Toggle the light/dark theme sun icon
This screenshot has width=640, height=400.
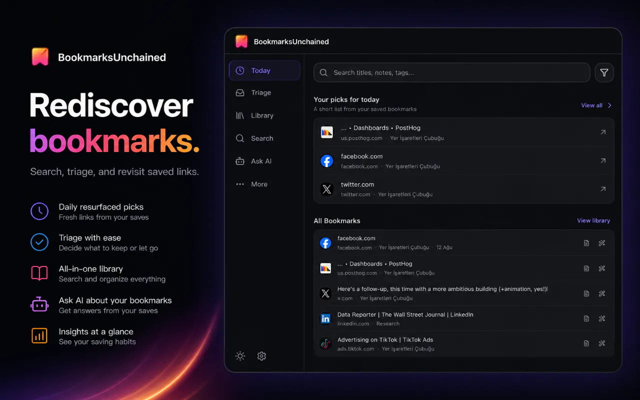pyautogui.click(x=240, y=356)
